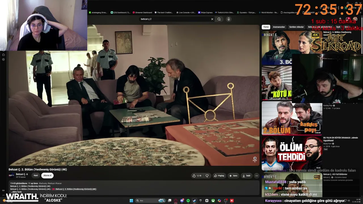Image resolution: width=363 pixels, height=204 pixels.
Task: Dislike the video with the thumbs-down
Action: tap(207, 176)
